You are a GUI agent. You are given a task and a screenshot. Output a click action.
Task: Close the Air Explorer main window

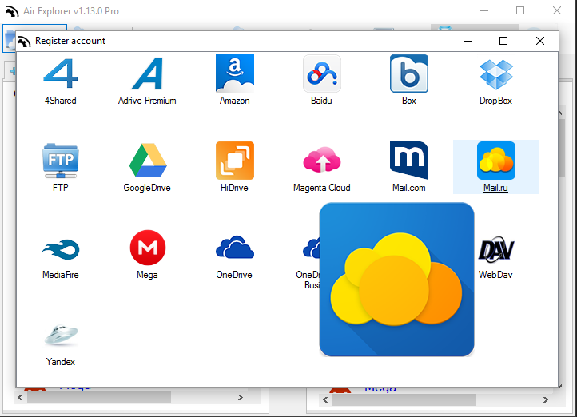coord(557,10)
